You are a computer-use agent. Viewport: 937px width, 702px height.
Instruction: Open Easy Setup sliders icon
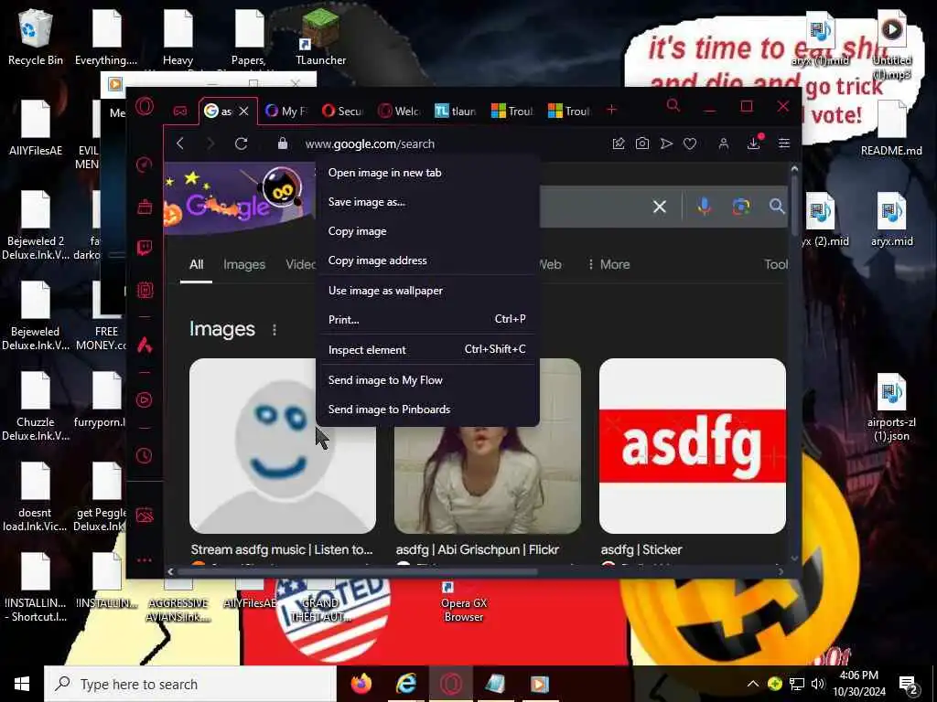pyautogui.click(x=784, y=144)
